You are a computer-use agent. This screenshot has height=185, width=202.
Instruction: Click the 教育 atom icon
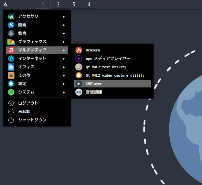tap(11, 33)
